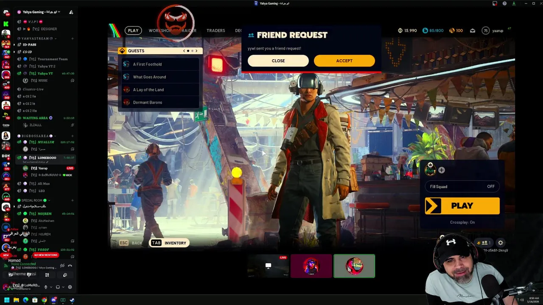Jump to 461 new mentions
The width and height of the screenshot is (543, 305).
(46, 255)
